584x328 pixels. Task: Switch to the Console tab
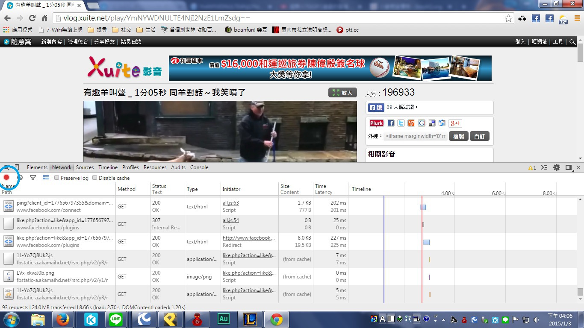(199, 167)
